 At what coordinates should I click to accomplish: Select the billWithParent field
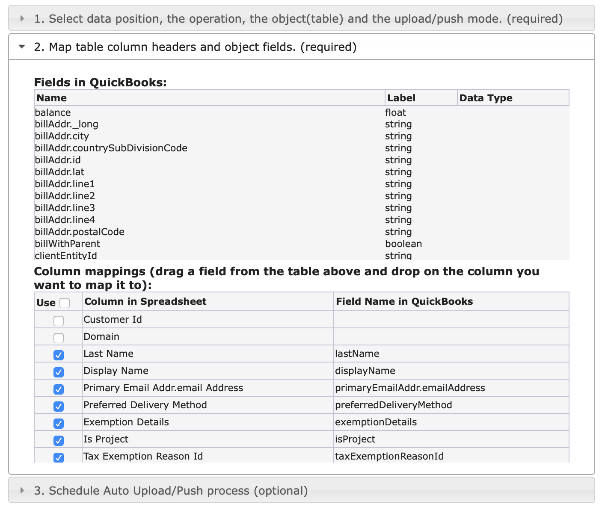click(x=302, y=244)
